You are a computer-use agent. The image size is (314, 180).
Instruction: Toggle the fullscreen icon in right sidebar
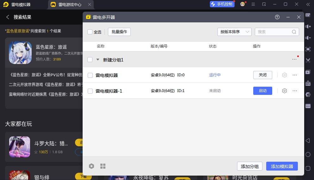308,49
